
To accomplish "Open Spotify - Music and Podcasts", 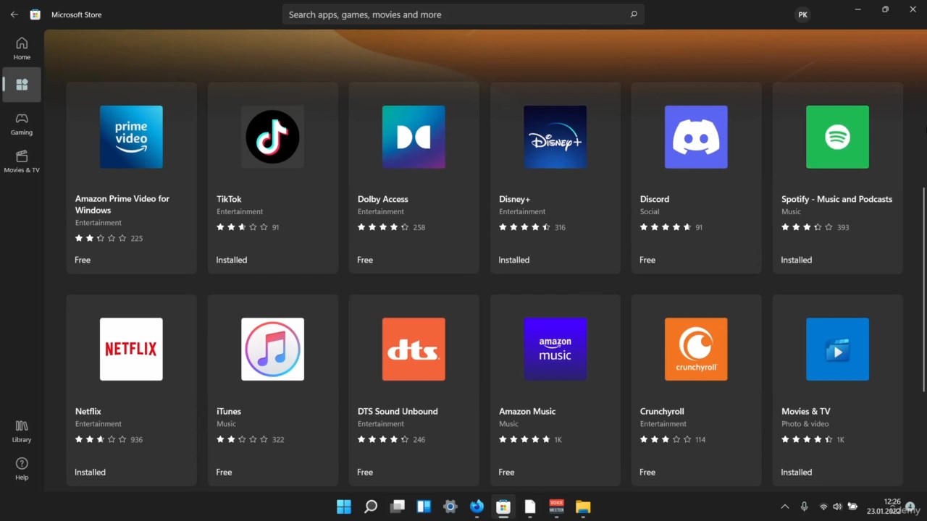I will (x=837, y=177).
